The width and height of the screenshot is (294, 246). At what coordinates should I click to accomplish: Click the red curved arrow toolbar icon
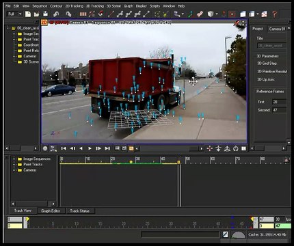click(101, 14)
